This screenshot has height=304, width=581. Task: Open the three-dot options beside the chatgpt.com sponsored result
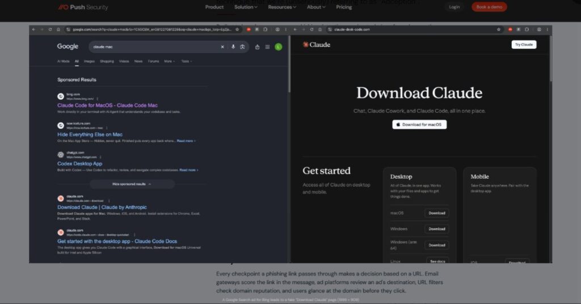click(100, 157)
